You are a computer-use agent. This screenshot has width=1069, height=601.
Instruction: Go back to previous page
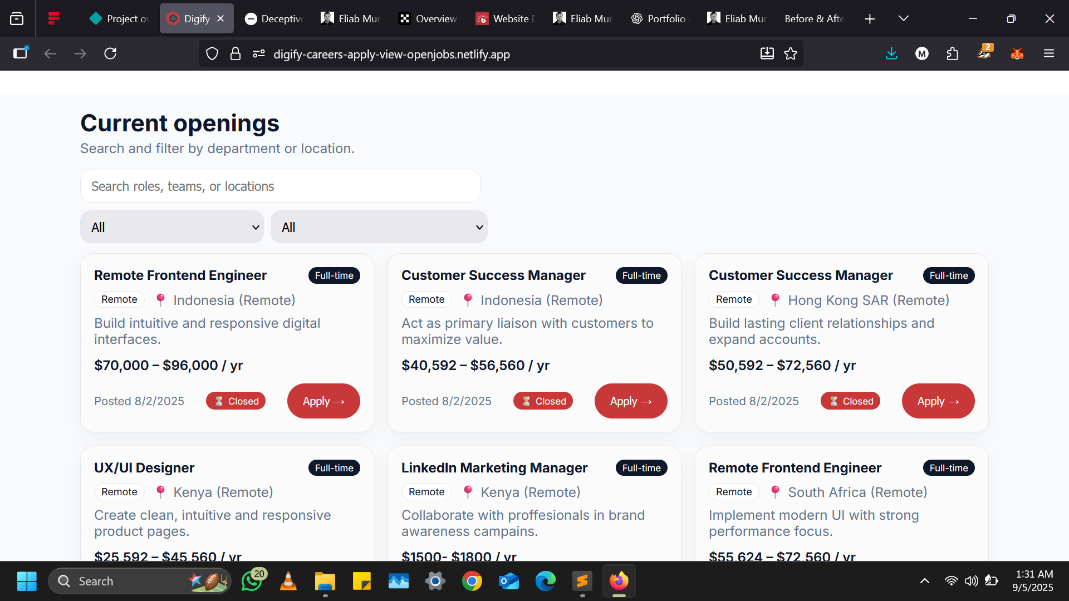50,53
